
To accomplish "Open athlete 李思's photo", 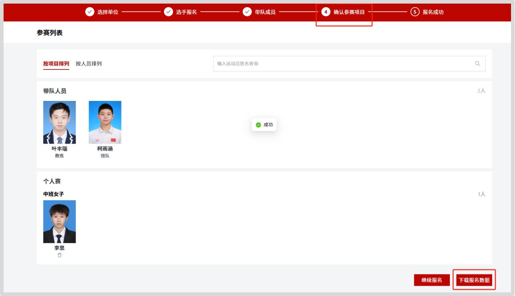I will (x=60, y=221).
